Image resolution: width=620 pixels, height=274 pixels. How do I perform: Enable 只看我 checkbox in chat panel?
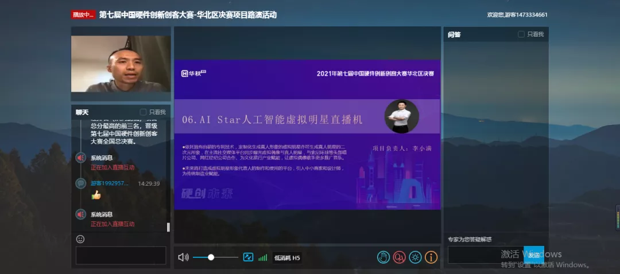(x=143, y=112)
